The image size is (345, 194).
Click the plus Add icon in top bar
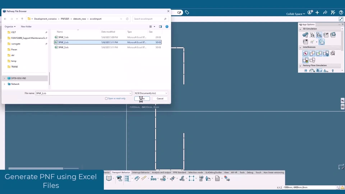coord(317,13)
